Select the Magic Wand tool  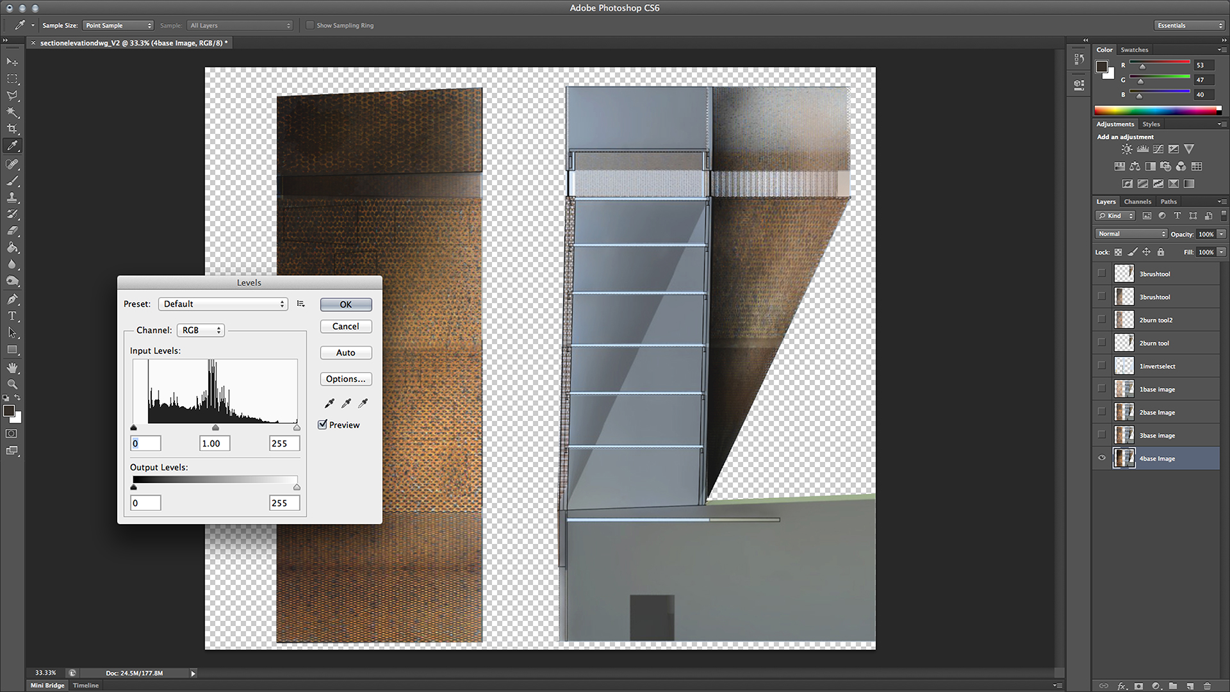pyautogui.click(x=12, y=112)
